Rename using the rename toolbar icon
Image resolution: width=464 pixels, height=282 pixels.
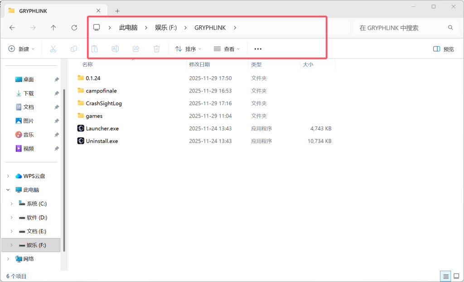115,49
